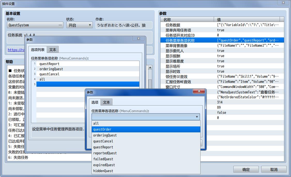This screenshot has width=291, height=177.
Task: Select the 领任务SE音效 parameter row
Action: click(222, 77)
